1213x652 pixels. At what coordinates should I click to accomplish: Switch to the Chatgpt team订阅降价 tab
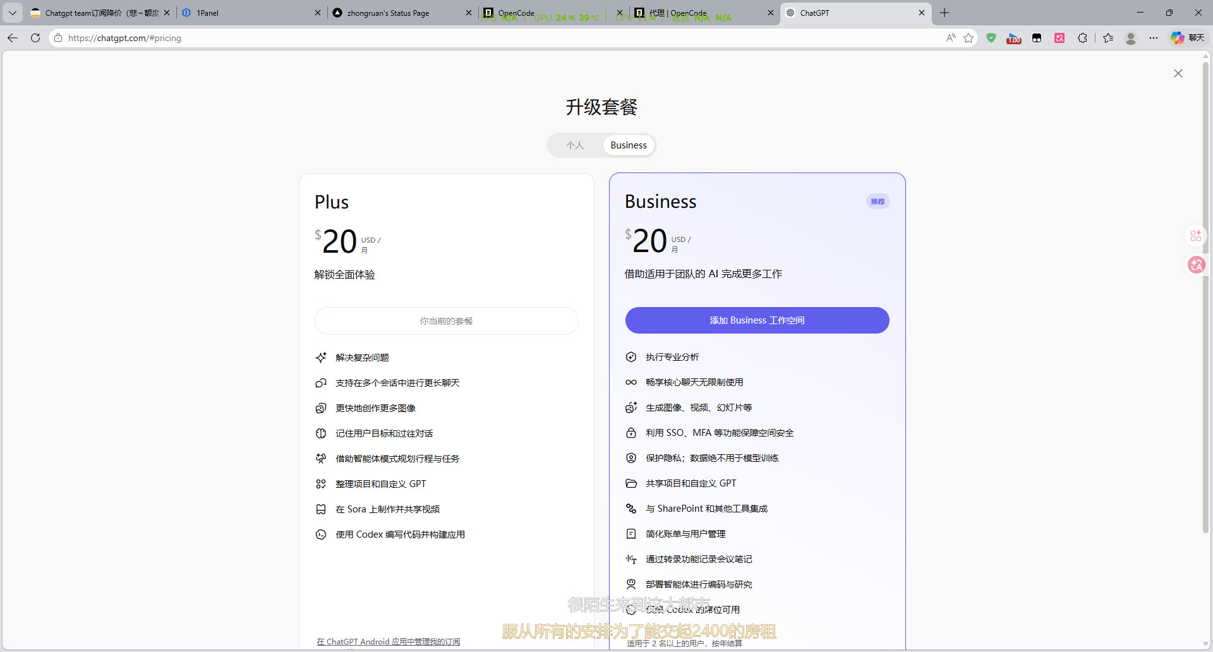(100, 13)
